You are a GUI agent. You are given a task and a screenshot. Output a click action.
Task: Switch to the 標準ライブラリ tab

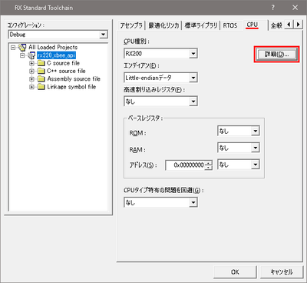coord(201,25)
